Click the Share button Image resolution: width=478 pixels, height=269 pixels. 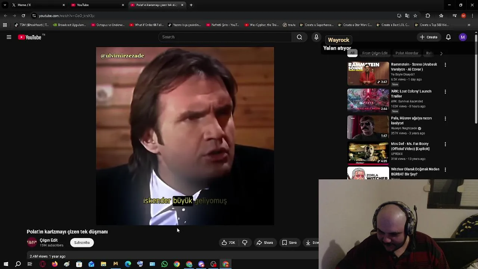pos(265,242)
